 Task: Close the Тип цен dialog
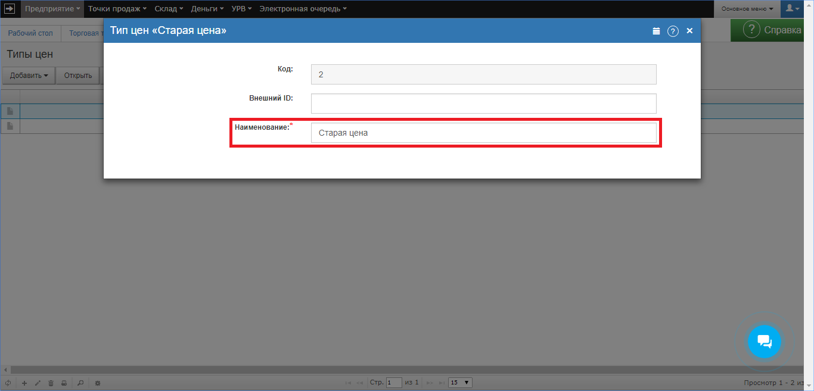689,31
